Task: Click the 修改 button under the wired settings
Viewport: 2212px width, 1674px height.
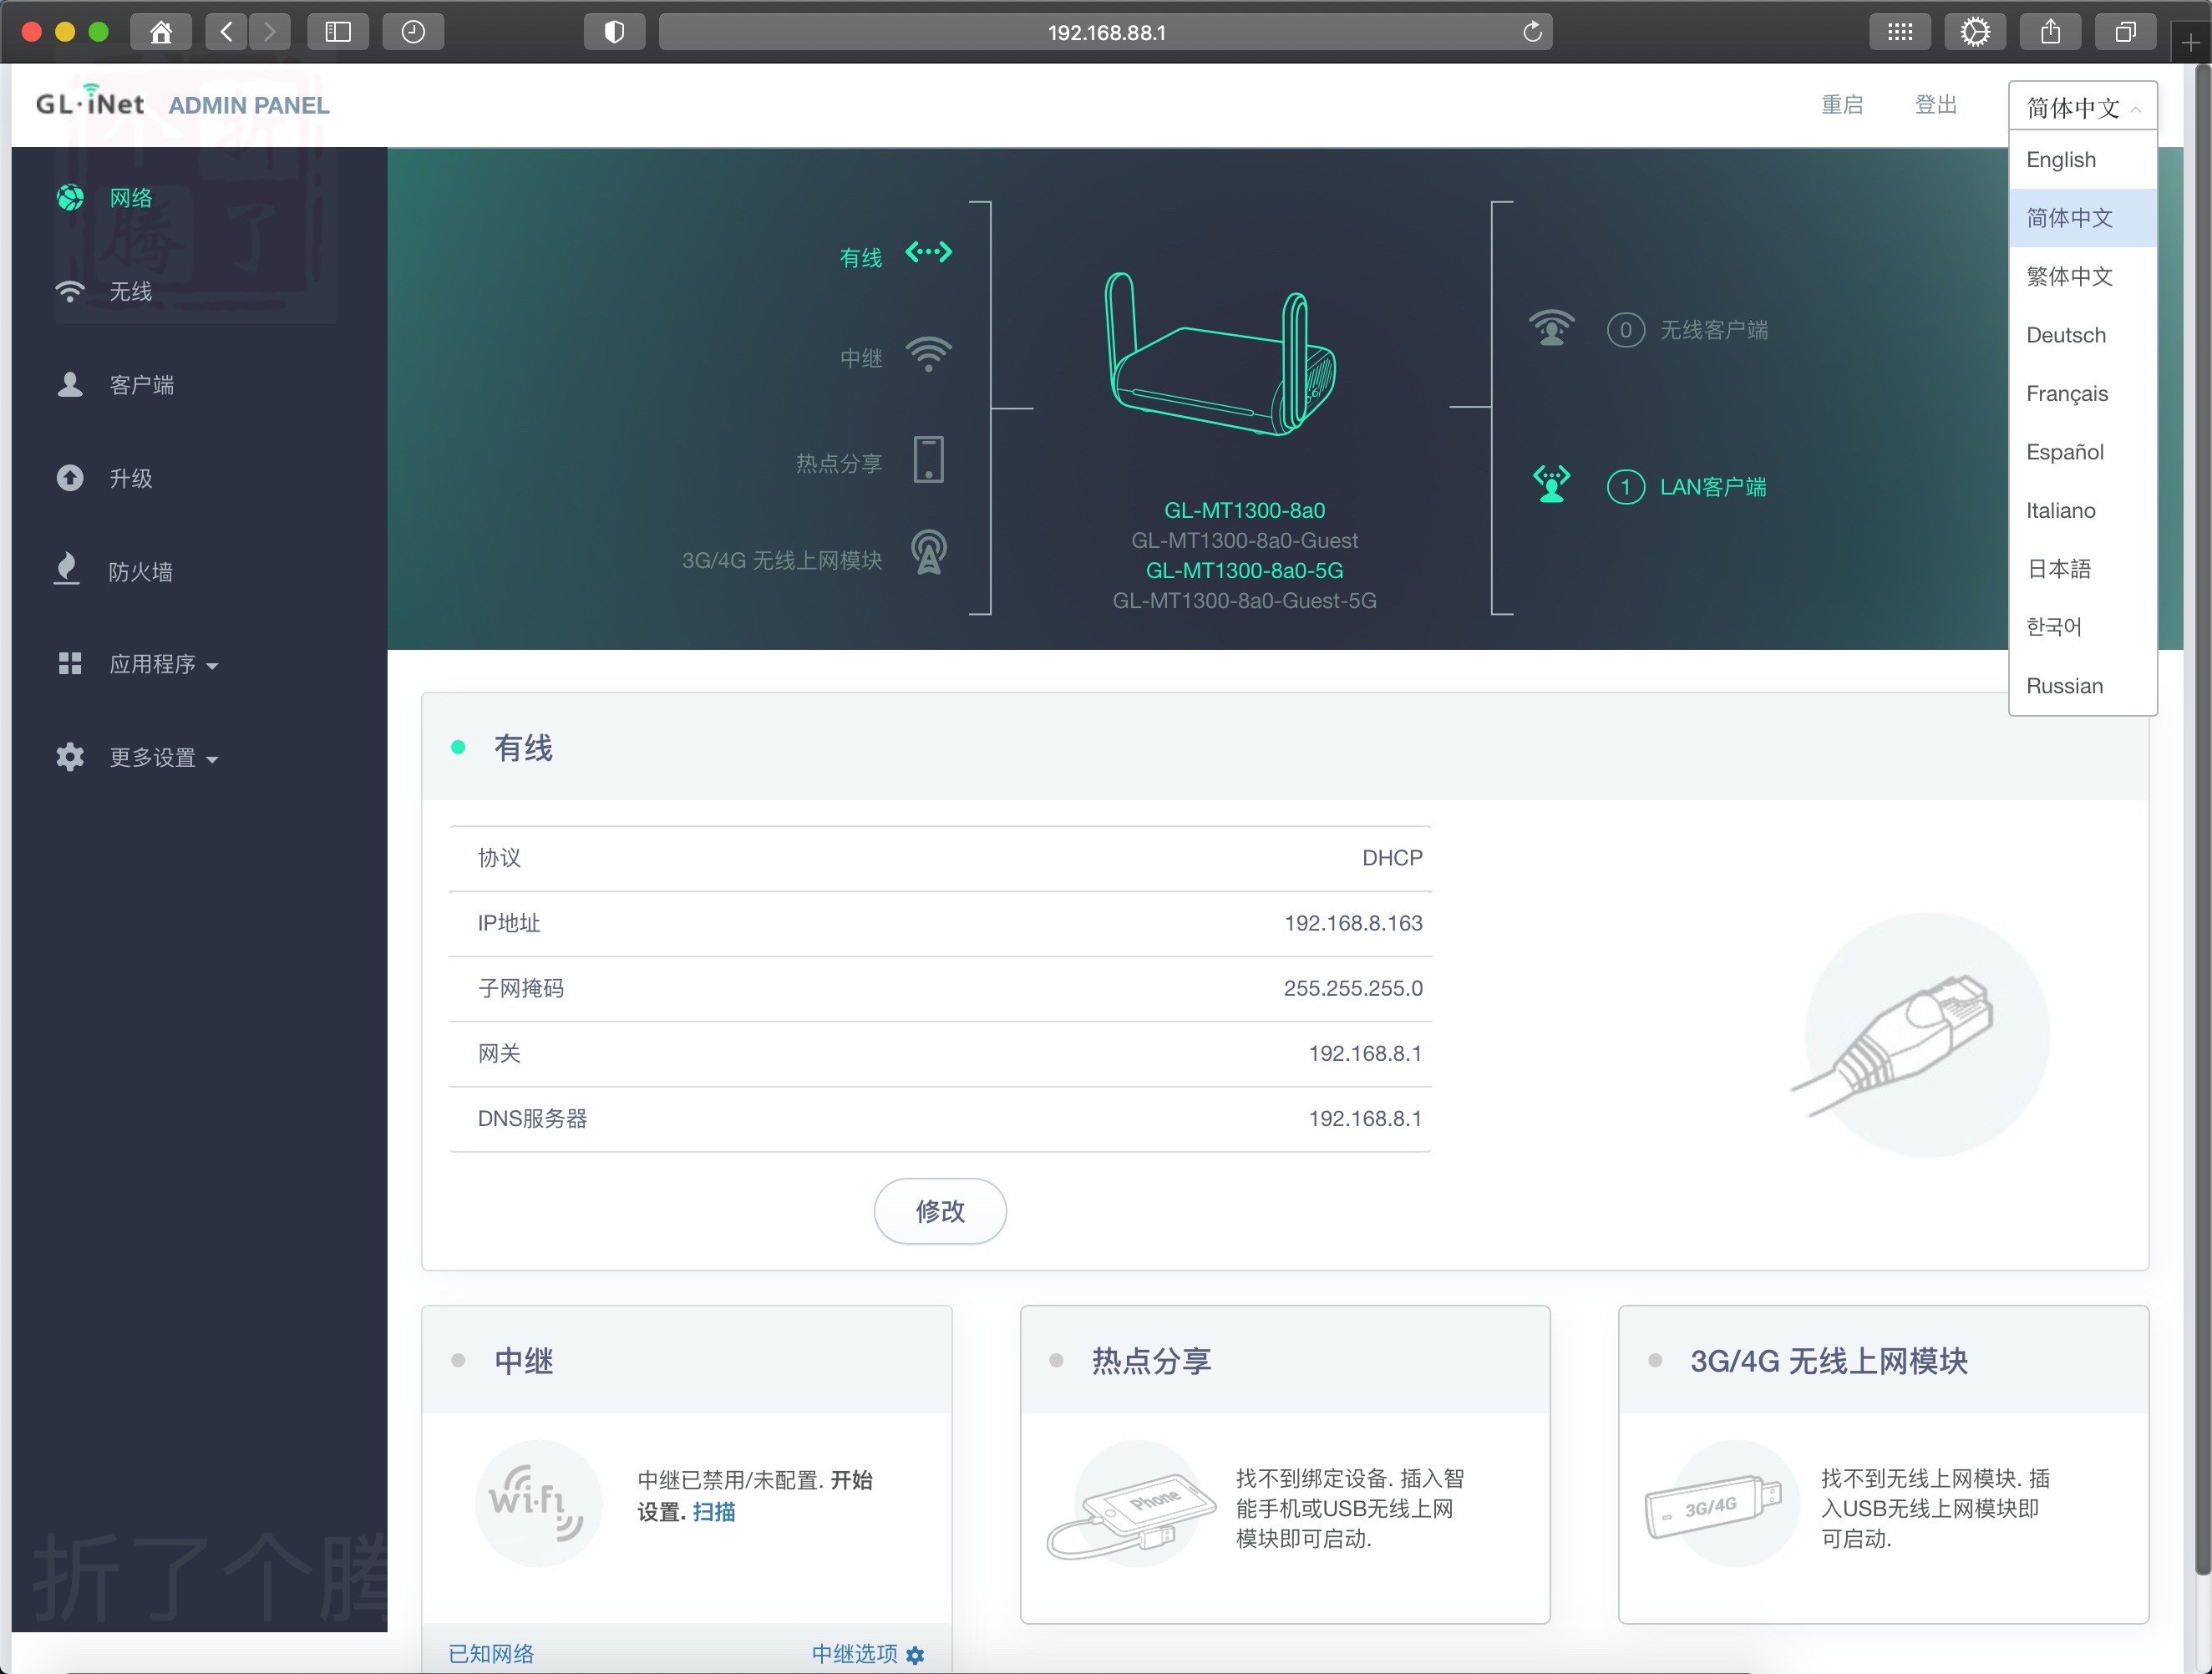Action: [940, 1211]
